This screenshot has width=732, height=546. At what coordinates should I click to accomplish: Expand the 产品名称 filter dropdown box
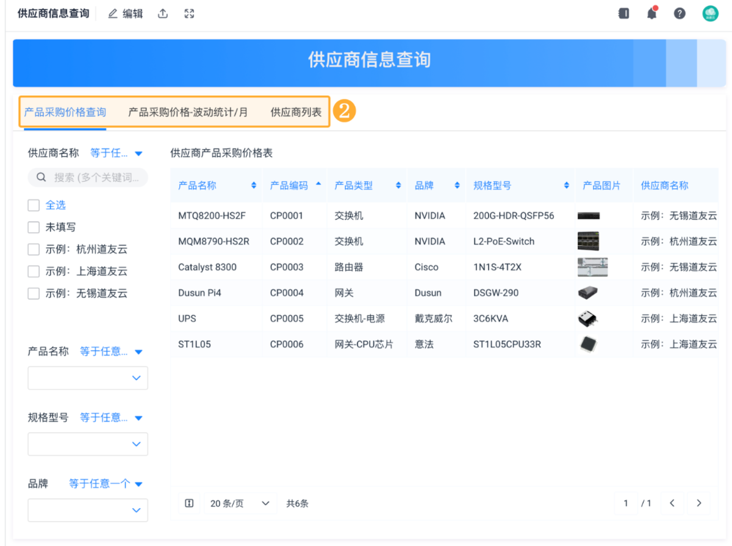pyautogui.click(x=88, y=378)
